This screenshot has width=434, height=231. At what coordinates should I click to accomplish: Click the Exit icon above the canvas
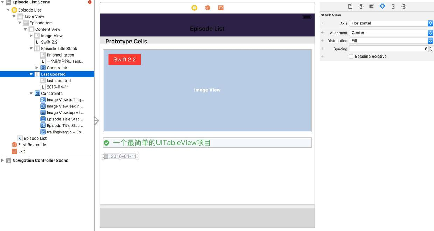221,8
